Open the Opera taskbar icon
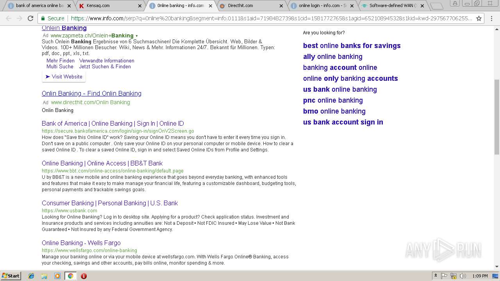This screenshot has width=500, height=281. coord(84,276)
